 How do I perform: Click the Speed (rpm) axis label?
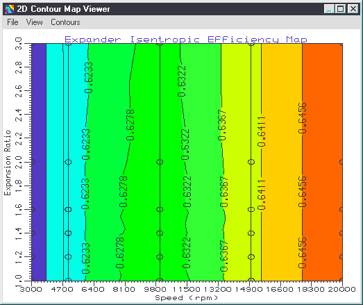(187, 298)
